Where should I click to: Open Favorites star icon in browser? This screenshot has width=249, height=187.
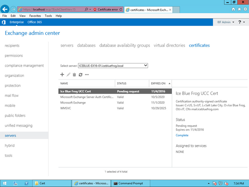coord(239,9)
